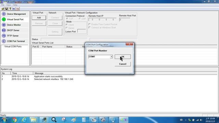Image resolution: width=219 pixels, height=123 pixels.
Task: Open Device Monitor in the sidebar
Action: (x=15, y=25)
